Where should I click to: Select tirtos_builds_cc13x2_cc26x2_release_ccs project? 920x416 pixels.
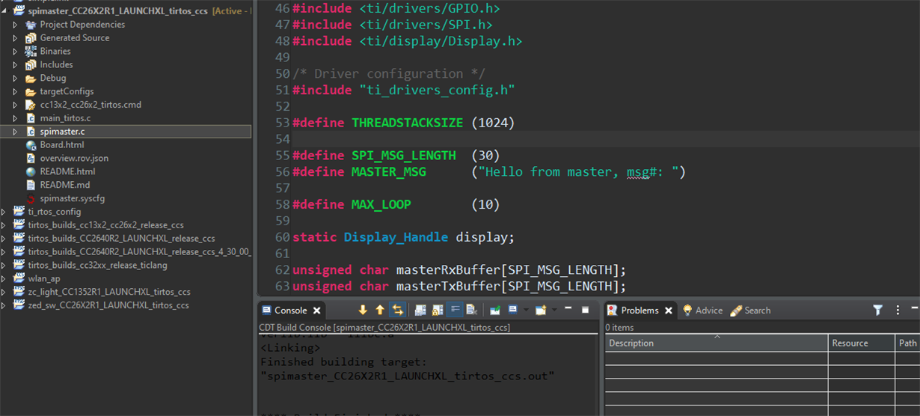click(105, 225)
